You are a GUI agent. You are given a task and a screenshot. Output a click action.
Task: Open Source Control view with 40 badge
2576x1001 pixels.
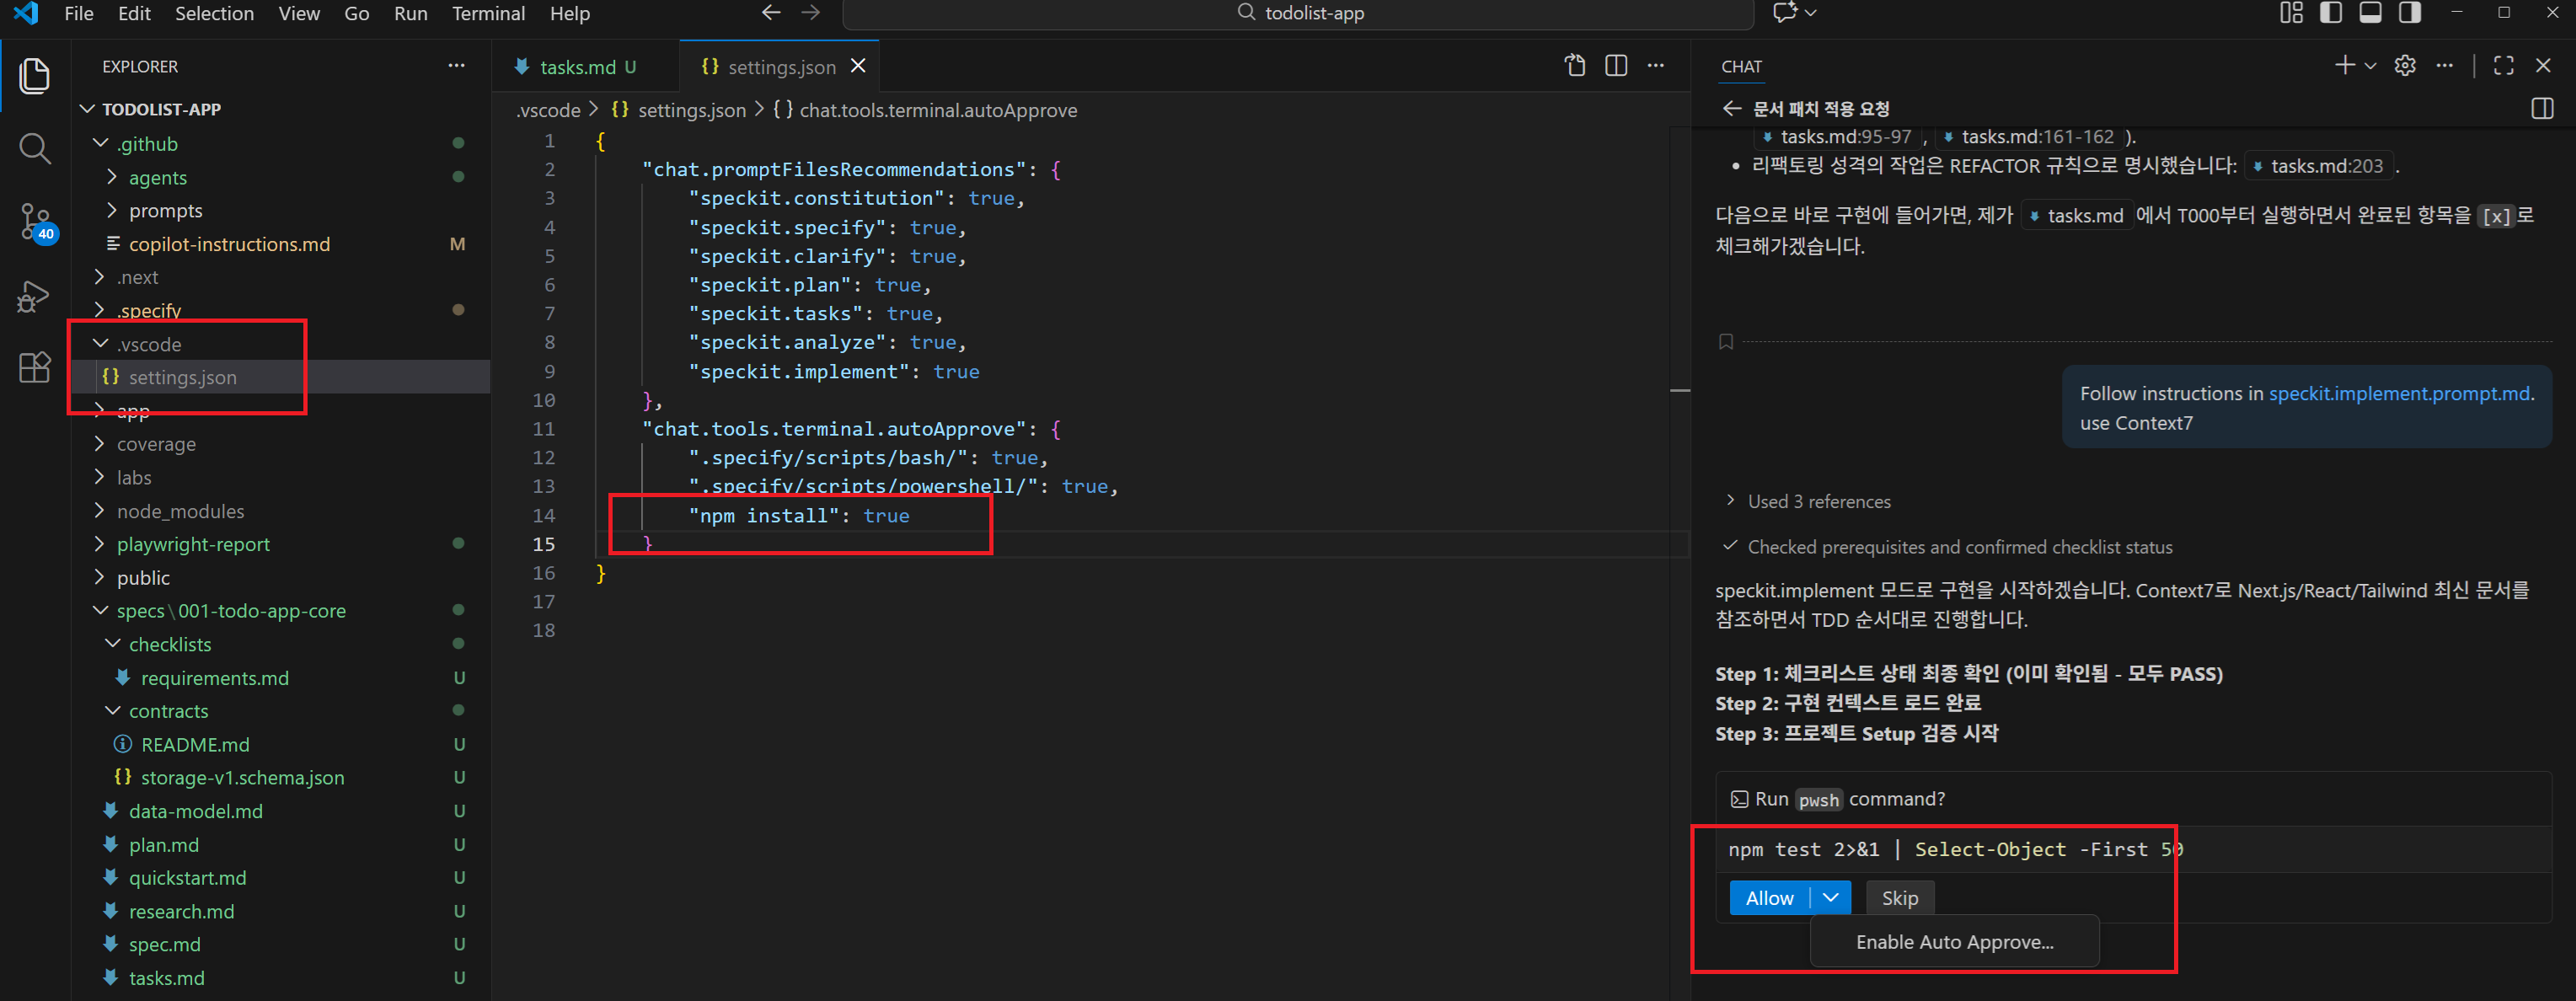coord(34,221)
